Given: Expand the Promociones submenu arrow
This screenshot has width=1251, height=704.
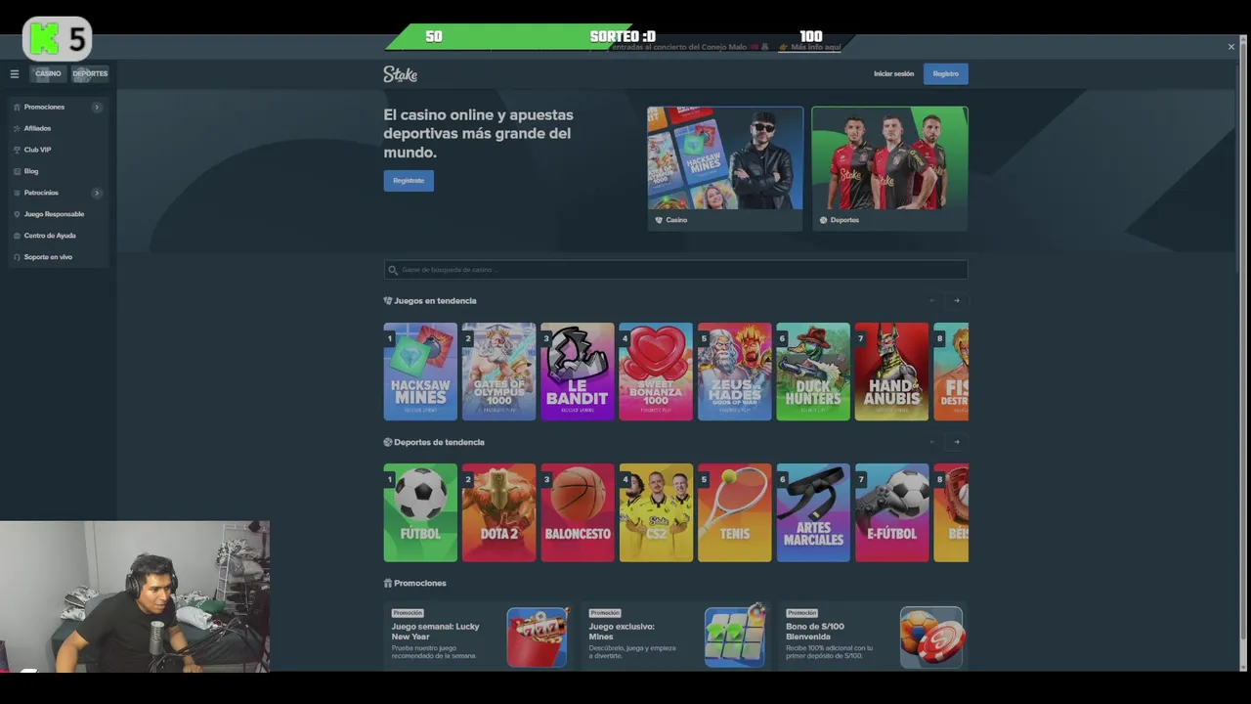Looking at the screenshot, I should point(96,107).
